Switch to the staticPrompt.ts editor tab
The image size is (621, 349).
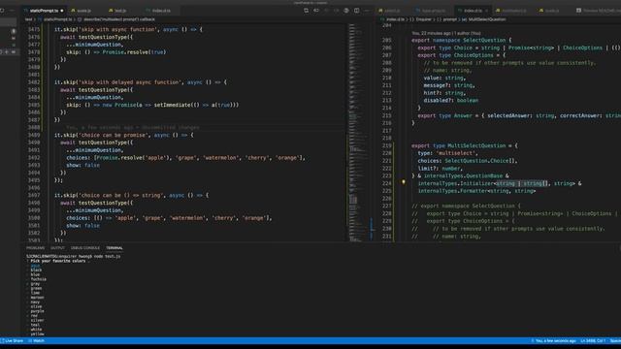point(44,11)
